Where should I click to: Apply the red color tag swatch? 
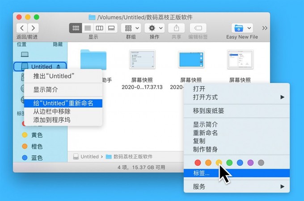click(198, 163)
